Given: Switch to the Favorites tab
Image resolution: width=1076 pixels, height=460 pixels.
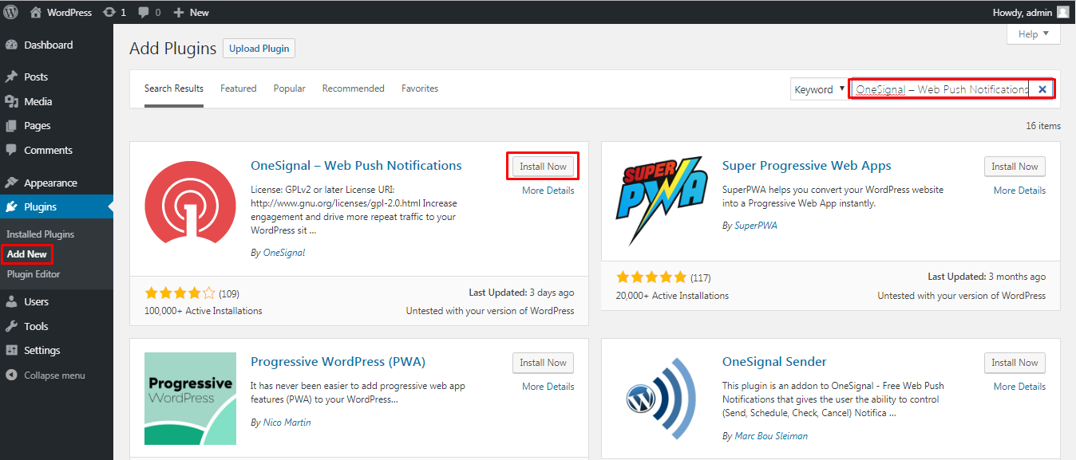Looking at the screenshot, I should 420,88.
